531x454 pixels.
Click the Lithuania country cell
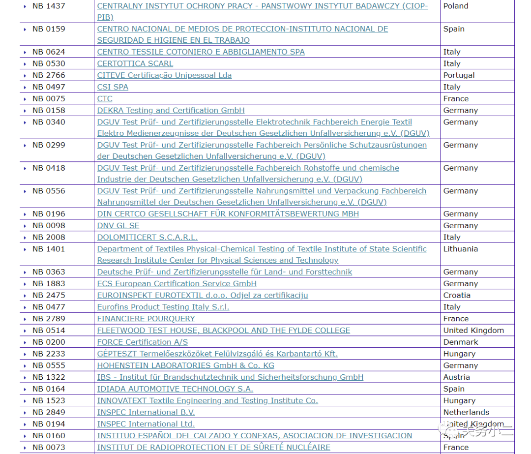click(460, 249)
